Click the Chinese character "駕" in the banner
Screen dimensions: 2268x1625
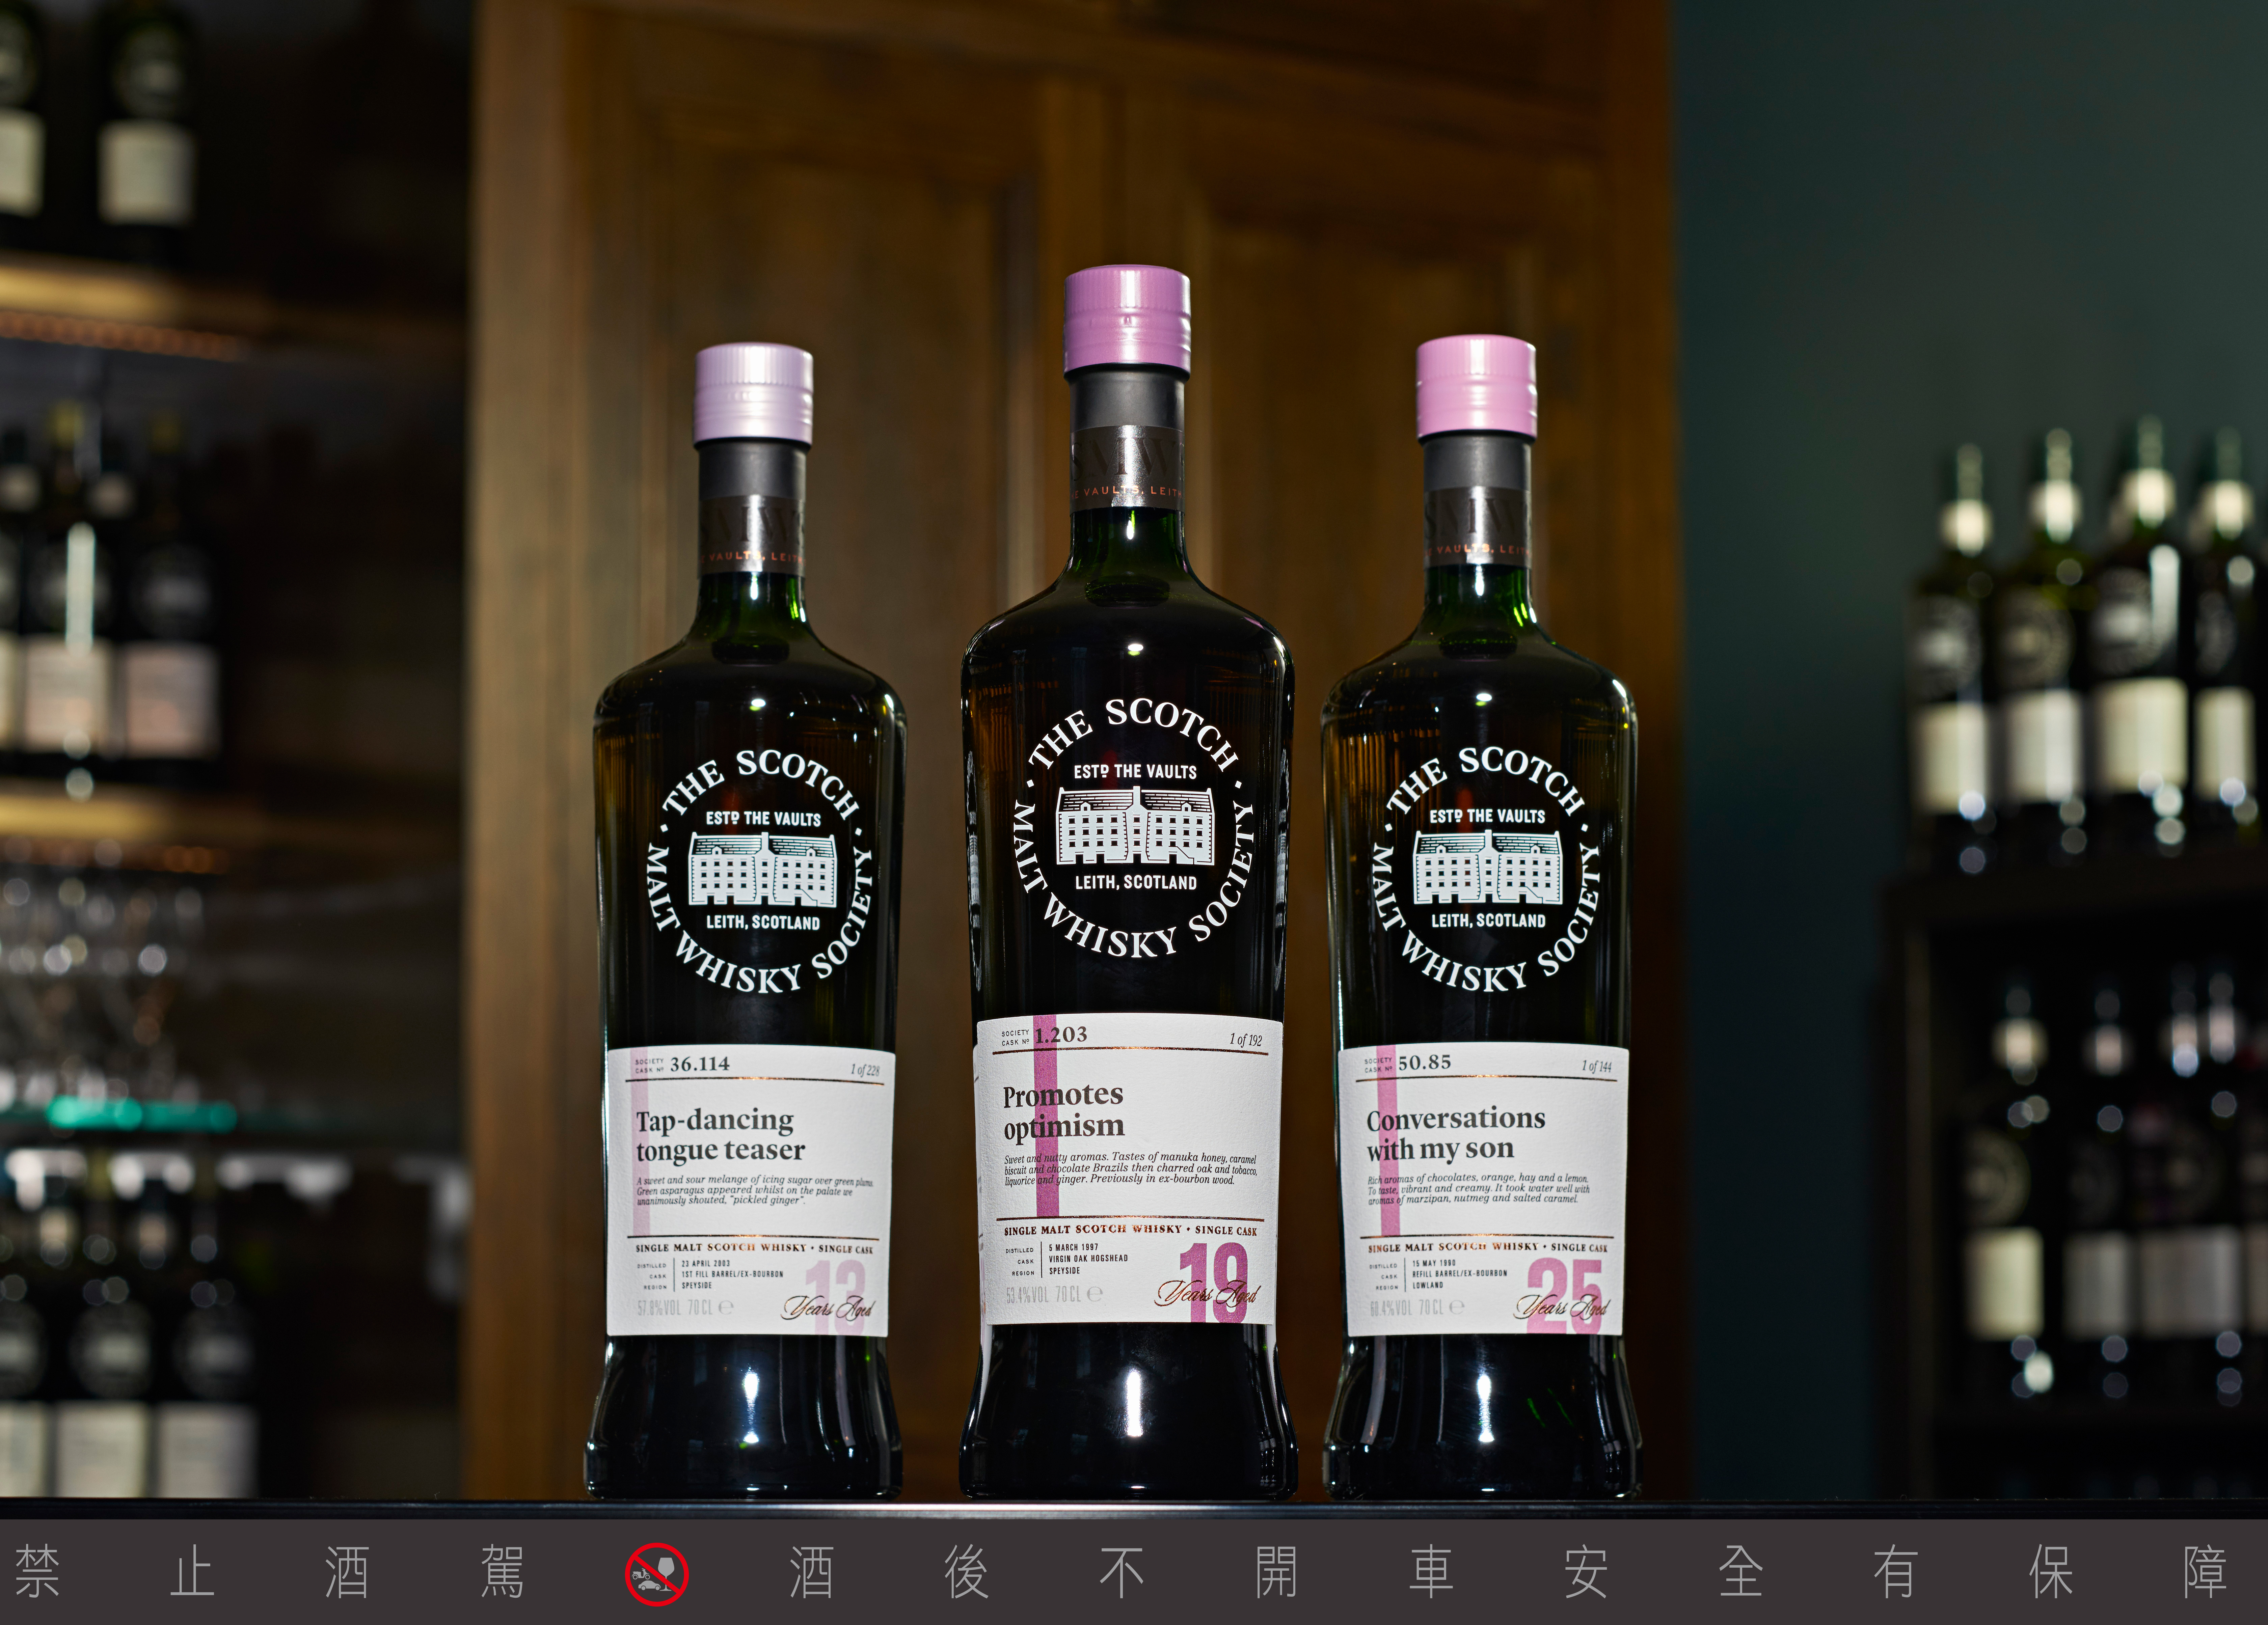[502, 1572]
